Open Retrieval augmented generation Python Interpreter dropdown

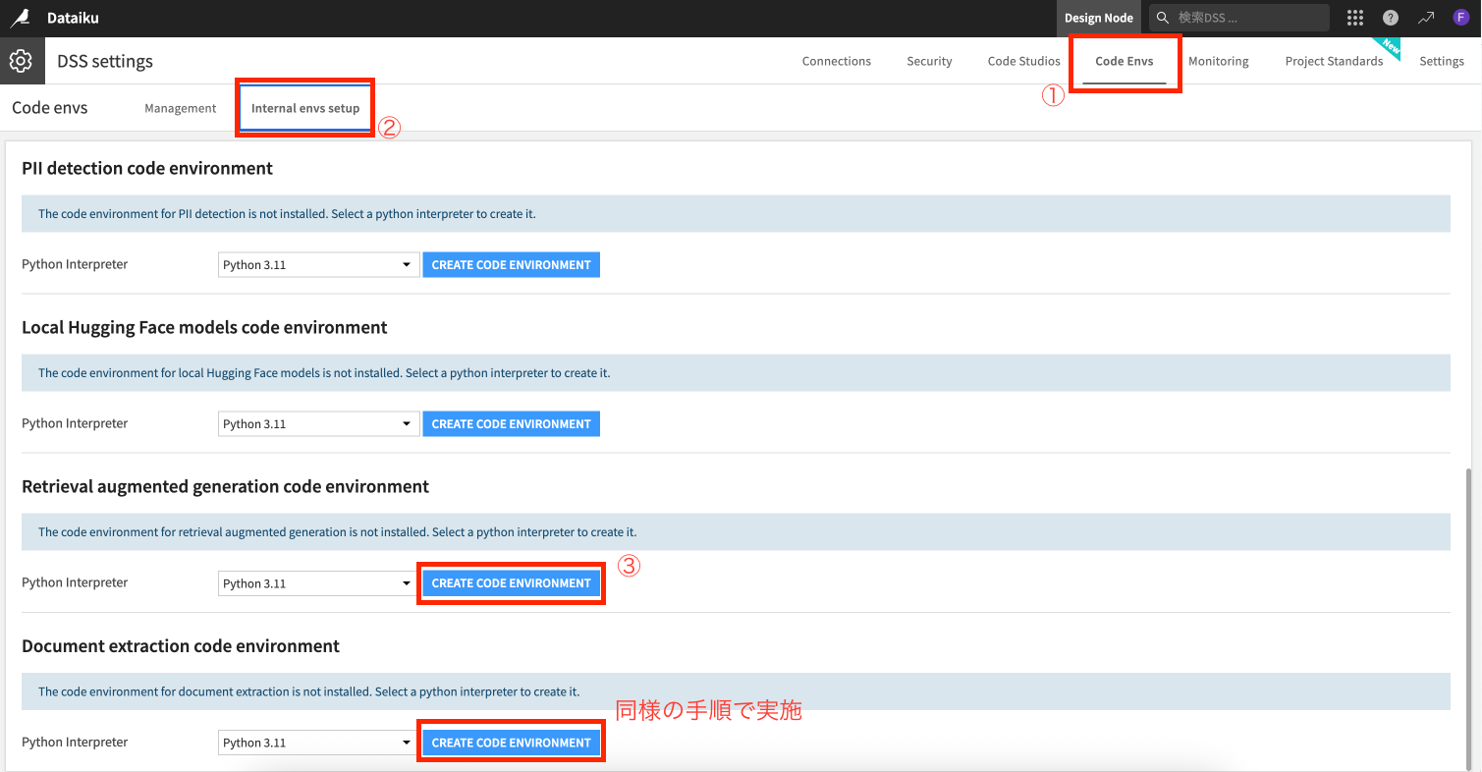click(318, 583)
